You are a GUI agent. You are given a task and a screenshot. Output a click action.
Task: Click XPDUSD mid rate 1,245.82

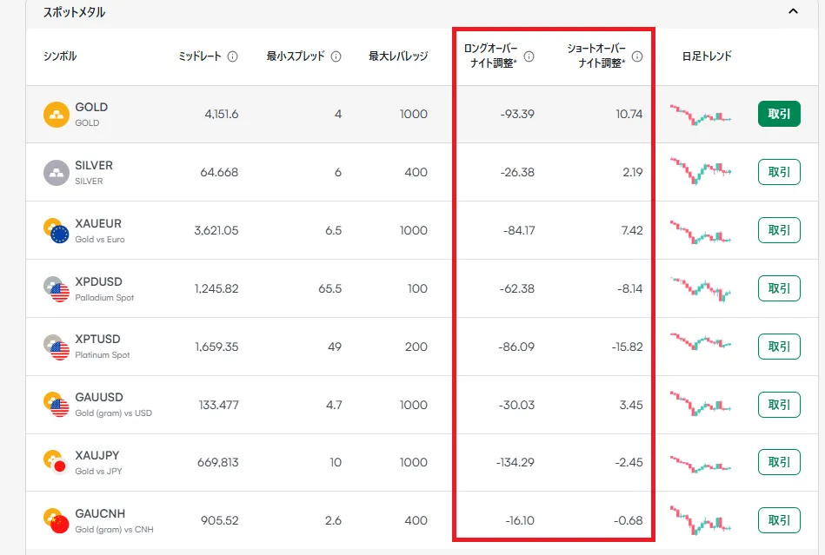pyautogui.click(x=216, y=288)
